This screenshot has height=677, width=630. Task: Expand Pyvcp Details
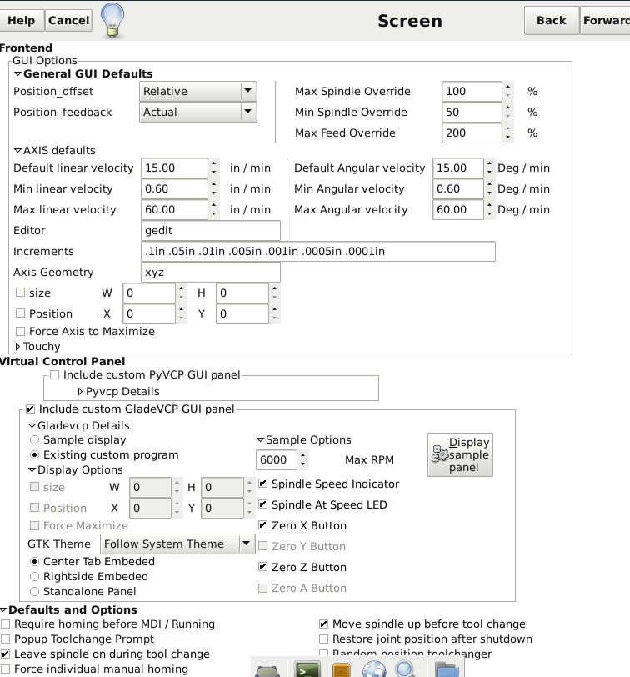(x=80, y=391)
